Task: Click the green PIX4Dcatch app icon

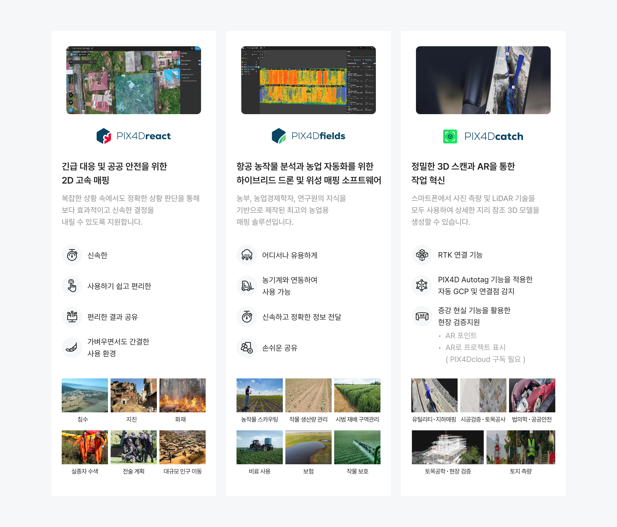Action: coord(450,136)
